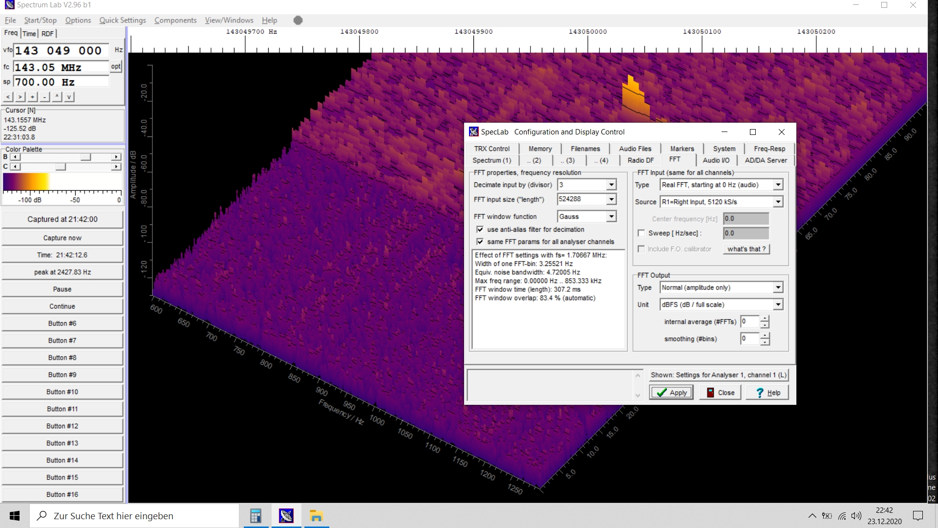
Task: Open the FFT Input Type dropdown
Action: click(778, 185)
